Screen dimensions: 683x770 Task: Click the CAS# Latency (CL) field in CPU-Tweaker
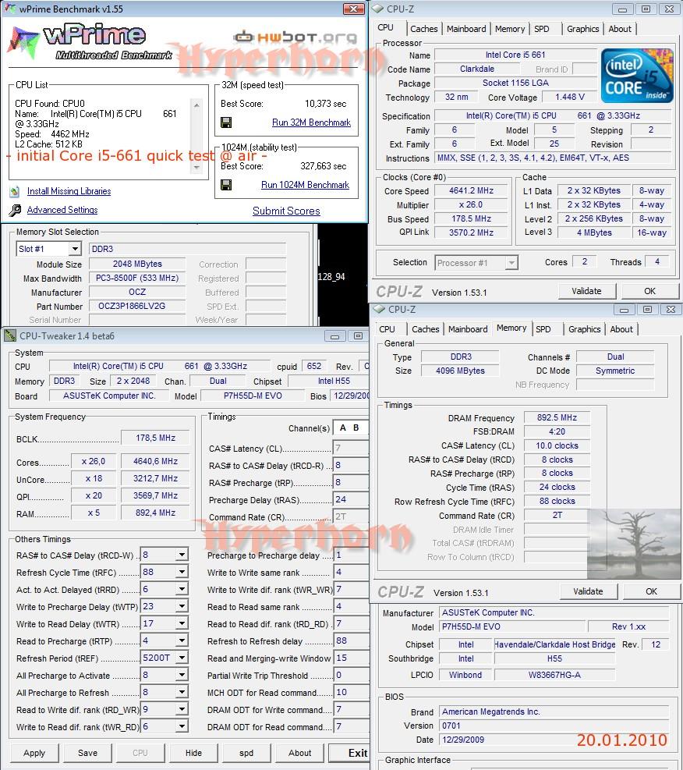[351, 448]
